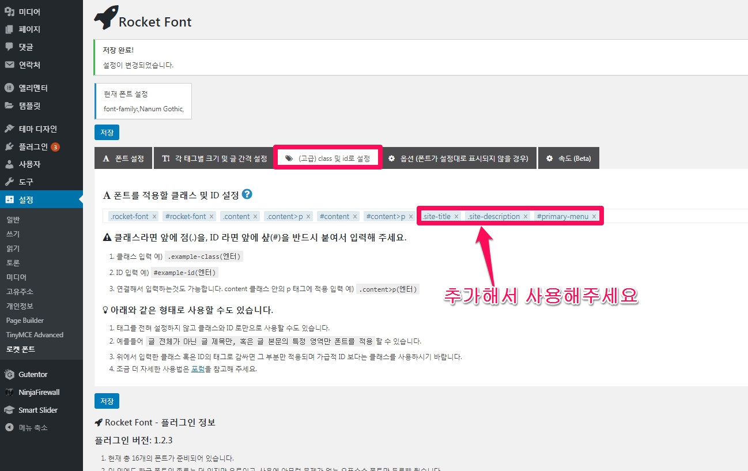Open Elementor from sidebar

(33, 88)
